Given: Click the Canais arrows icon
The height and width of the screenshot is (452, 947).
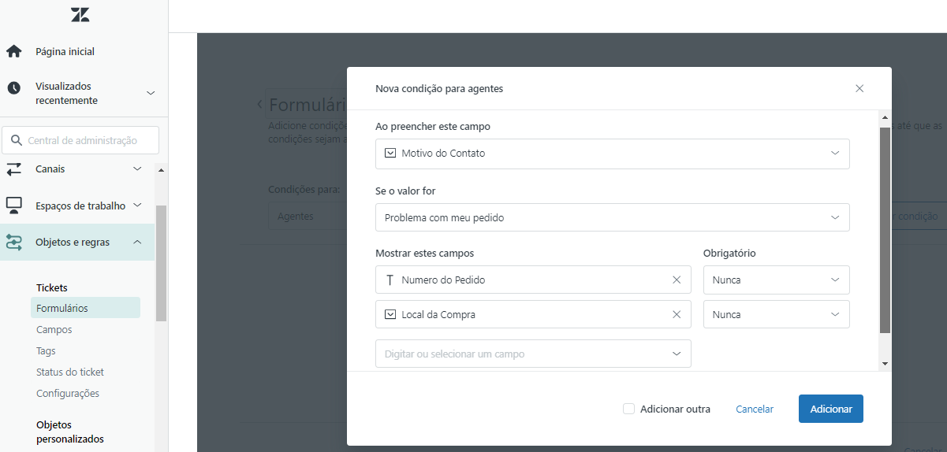Looking at the screenshot, I should click(13, 169).
